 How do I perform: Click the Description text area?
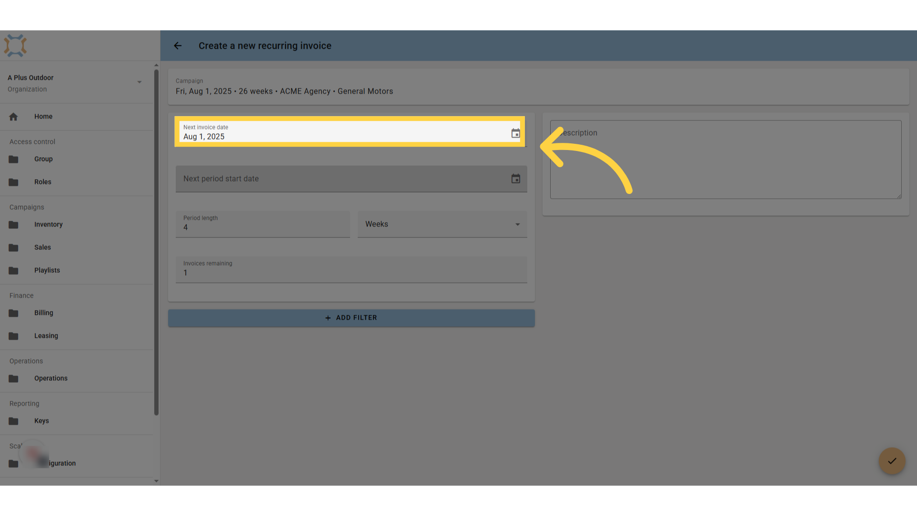coord(725,160)
